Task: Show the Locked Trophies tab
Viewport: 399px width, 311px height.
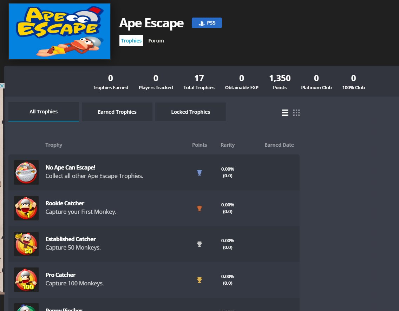Action: (191, 112)
